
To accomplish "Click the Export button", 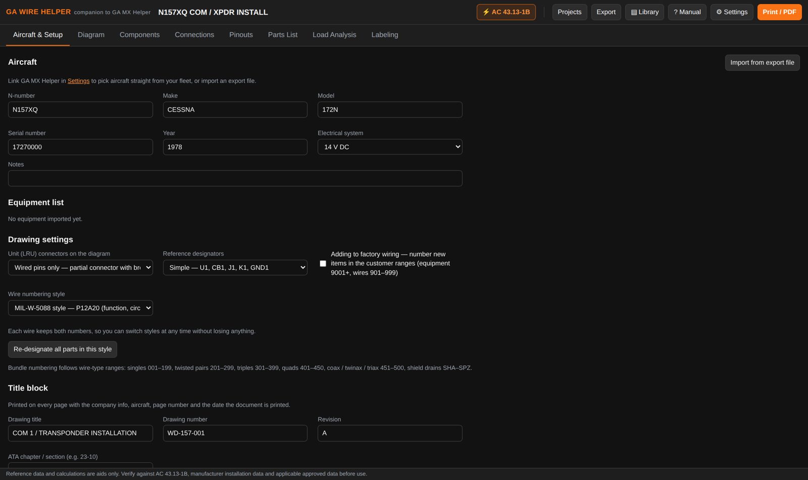I will pos(606,12).
